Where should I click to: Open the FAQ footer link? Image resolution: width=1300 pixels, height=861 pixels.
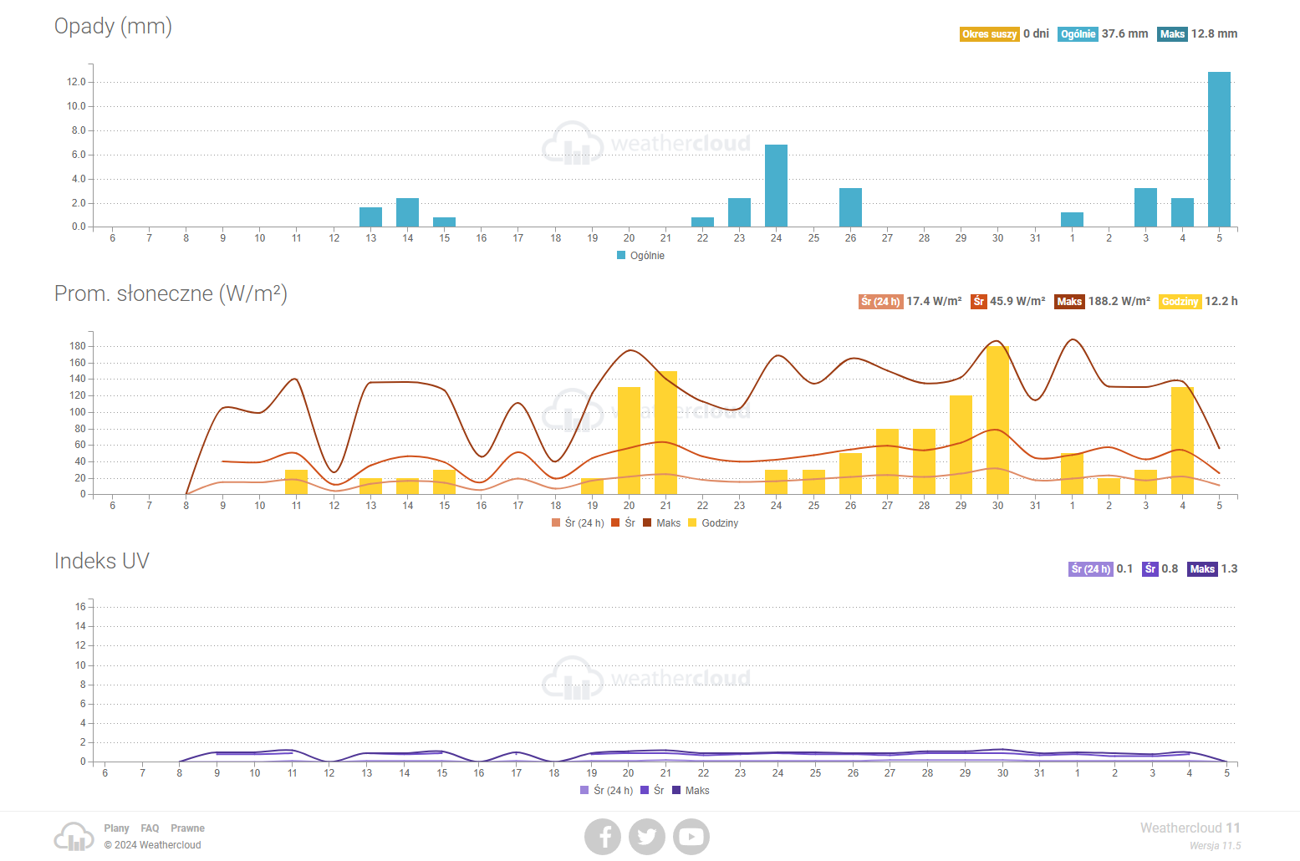pos(150,828)
